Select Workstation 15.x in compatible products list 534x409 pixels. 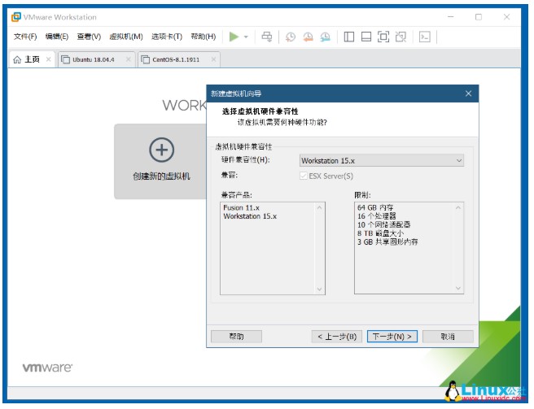coord(250,216)
